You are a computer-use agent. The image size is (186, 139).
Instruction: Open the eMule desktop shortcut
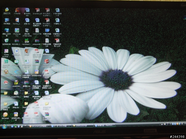27,52
